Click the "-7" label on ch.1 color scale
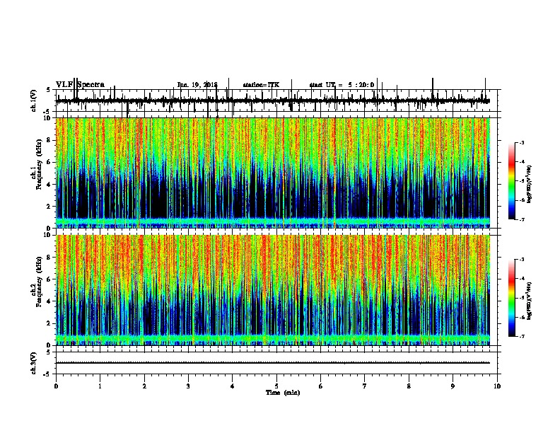Screen dimensions: 560x433 [x=522, y=219]
